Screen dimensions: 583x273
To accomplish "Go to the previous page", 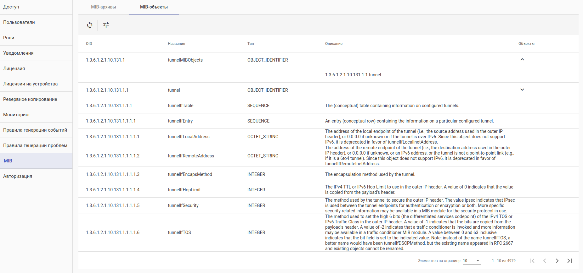I will (x=545, y=261).
